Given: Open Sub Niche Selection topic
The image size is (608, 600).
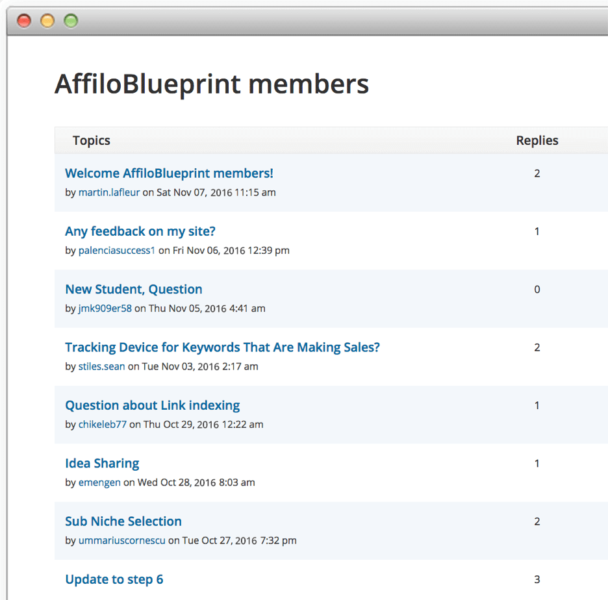Looking at the screenshot, I should 123,521.
